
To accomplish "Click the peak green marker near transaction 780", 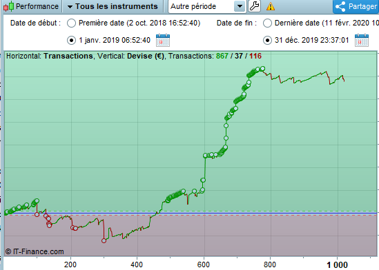I will pos(262,69).
